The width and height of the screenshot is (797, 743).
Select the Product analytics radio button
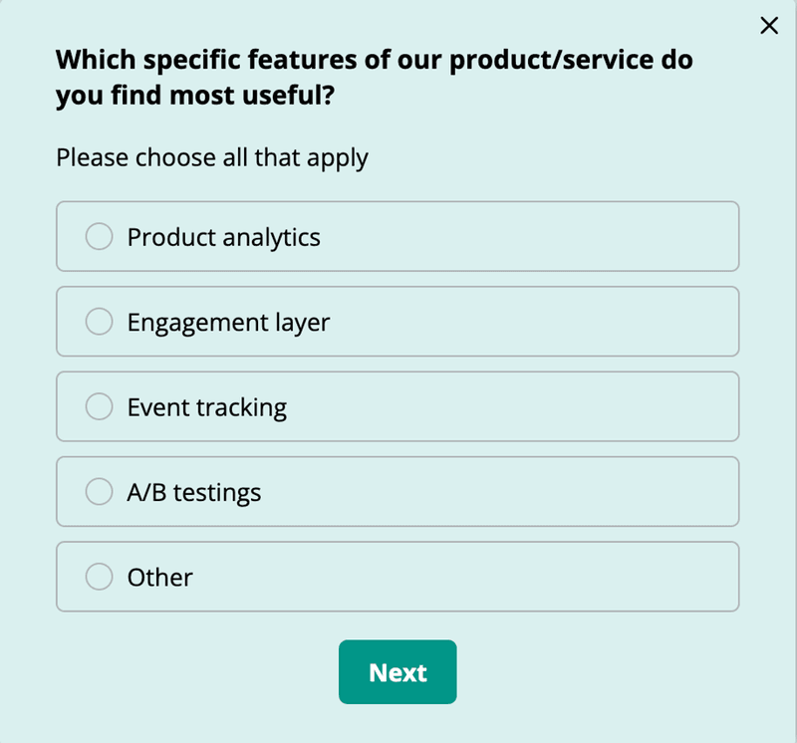pyautogui.click(x=99, y=236)
